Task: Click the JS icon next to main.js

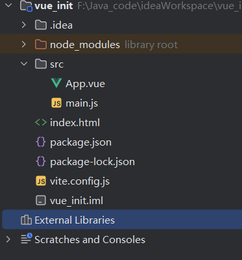Action: pos(56,103)
